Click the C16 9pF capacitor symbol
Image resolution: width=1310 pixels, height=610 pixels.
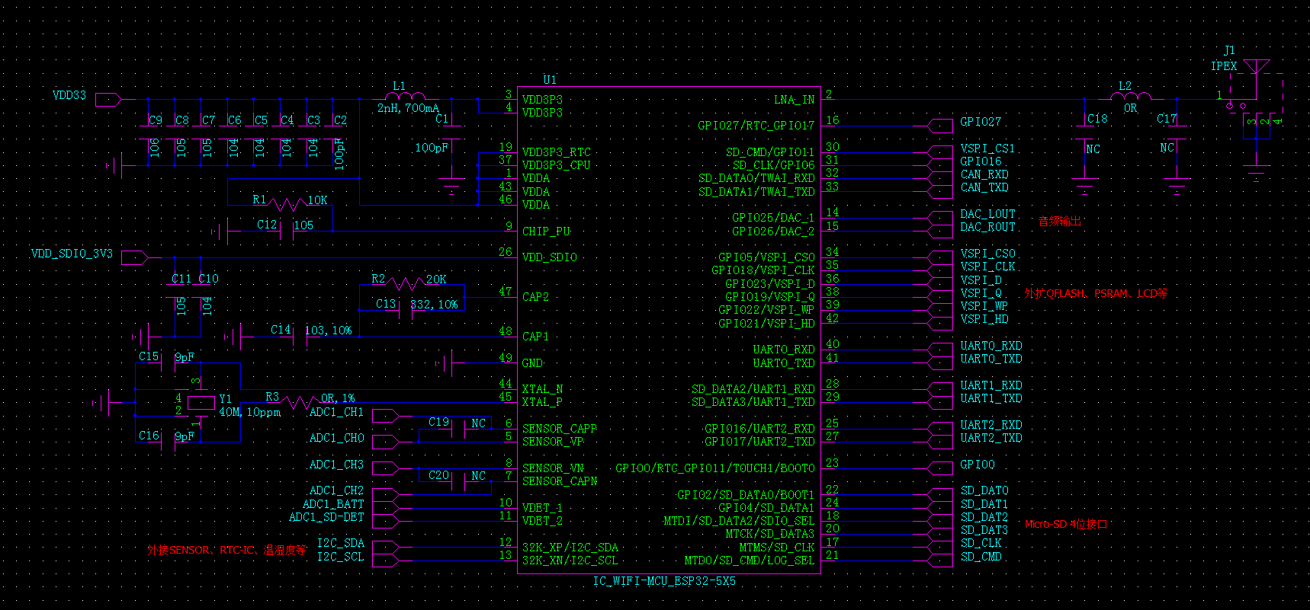(169, 442)
